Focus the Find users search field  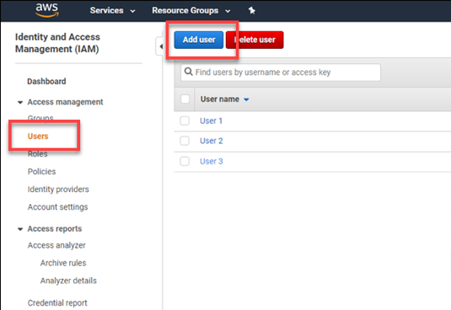click(281, 72)
